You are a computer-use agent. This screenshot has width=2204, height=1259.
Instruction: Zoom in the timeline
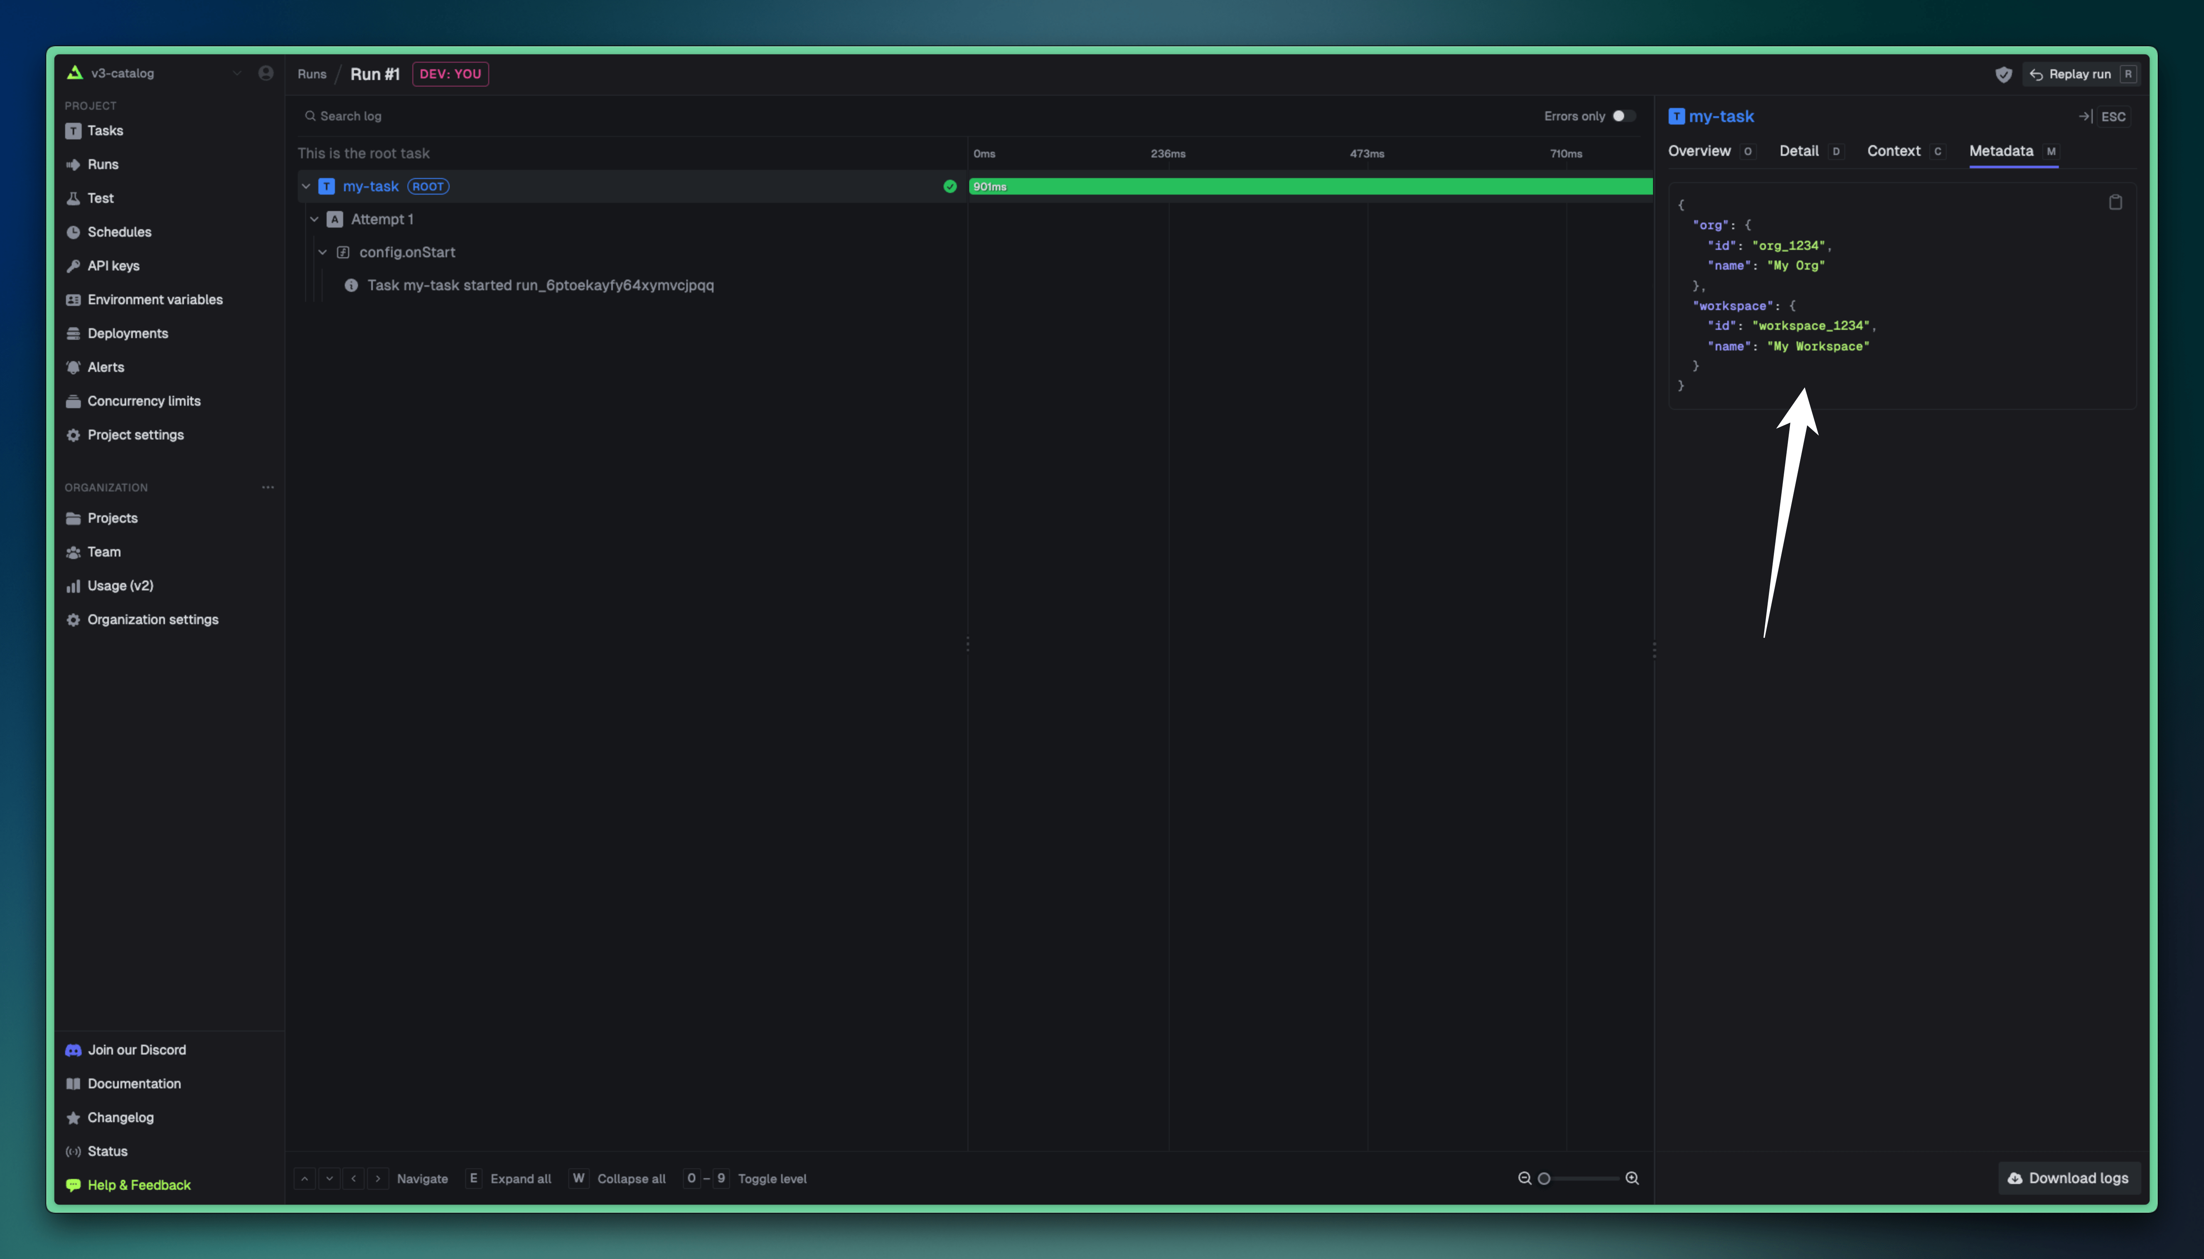(x=1632, y=1178)
